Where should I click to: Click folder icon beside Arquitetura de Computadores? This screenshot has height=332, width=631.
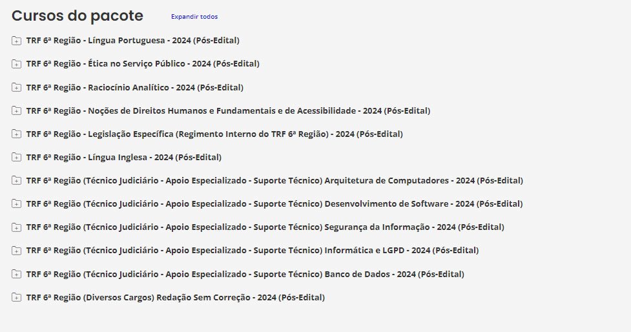16,180
